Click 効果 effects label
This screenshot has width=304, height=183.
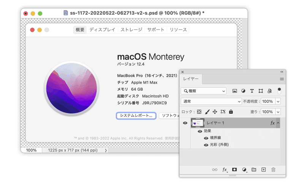click(x=207, y=131)
